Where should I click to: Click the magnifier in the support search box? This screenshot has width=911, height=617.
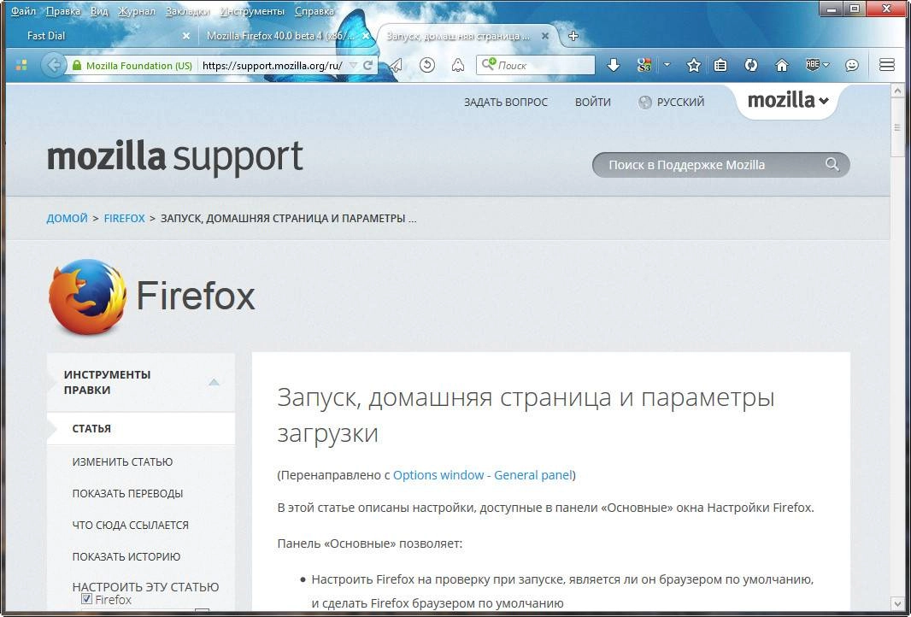(x=832, y=164)
